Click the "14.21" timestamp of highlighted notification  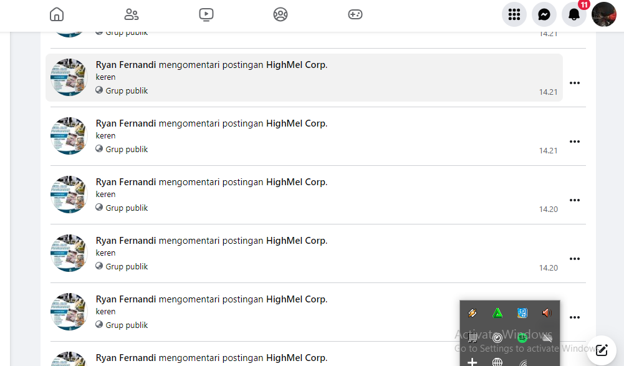click(548, 92)
